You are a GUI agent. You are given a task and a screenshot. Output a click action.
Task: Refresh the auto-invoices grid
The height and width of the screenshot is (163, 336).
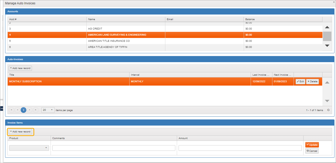328,110
